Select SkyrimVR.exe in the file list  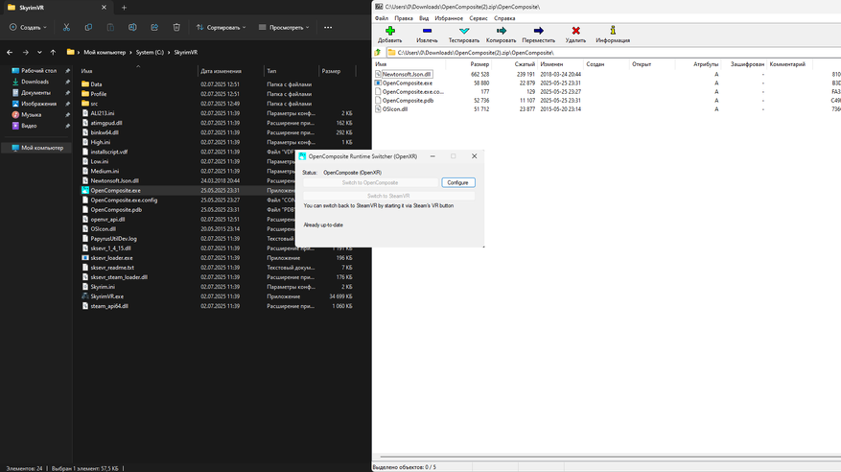106,296
